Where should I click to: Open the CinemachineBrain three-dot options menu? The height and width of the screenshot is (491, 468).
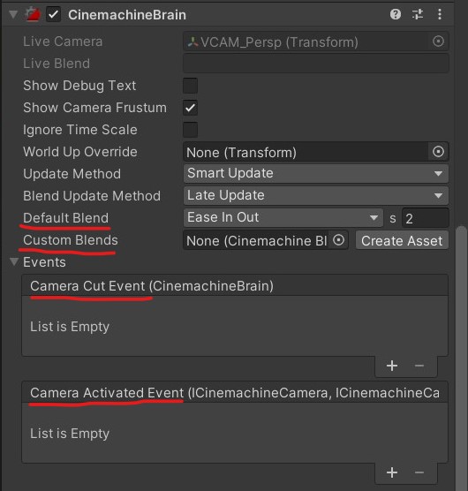point(440,14)
